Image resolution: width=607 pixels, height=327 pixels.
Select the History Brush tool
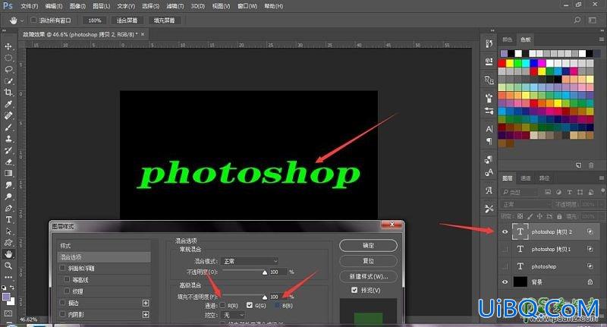pyautogui.click(x=8, y=150)
